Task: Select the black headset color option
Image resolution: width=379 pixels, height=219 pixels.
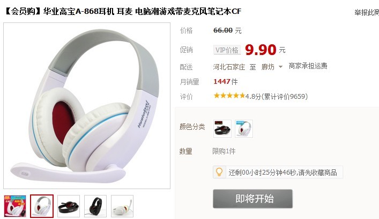Action: coord(222,129)
